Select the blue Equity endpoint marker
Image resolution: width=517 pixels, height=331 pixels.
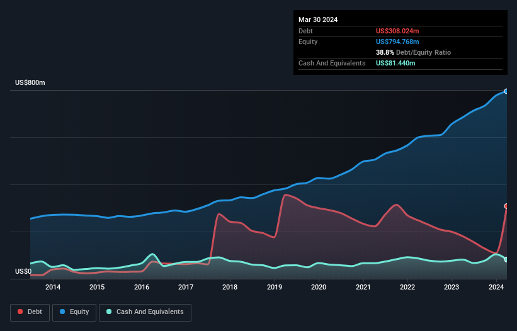[506, 91]
